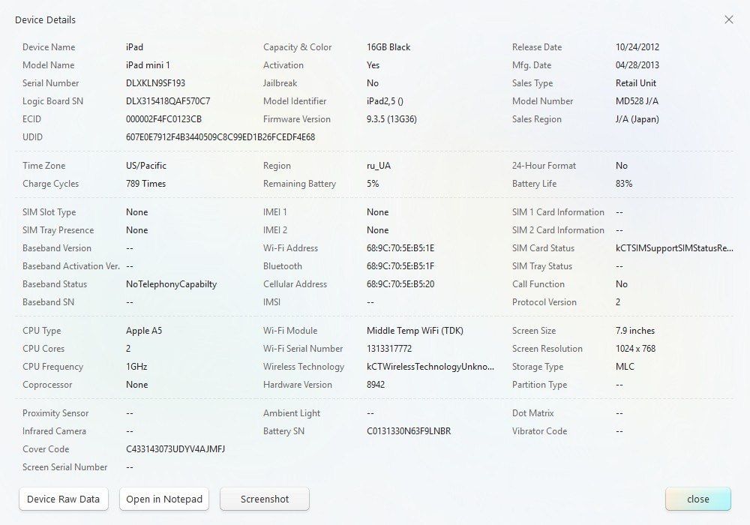750x525 pixels.
Task: Select the UDID value 607E0E7912F4B...
Action: 220,137
